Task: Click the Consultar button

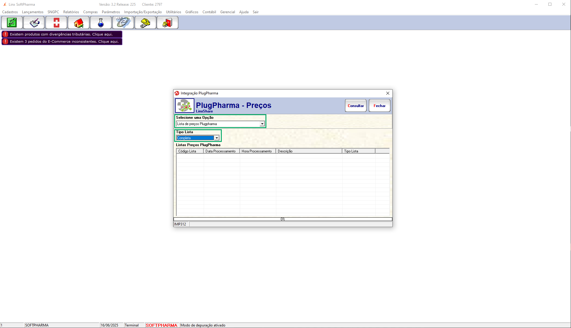Action: coord(356,106)
